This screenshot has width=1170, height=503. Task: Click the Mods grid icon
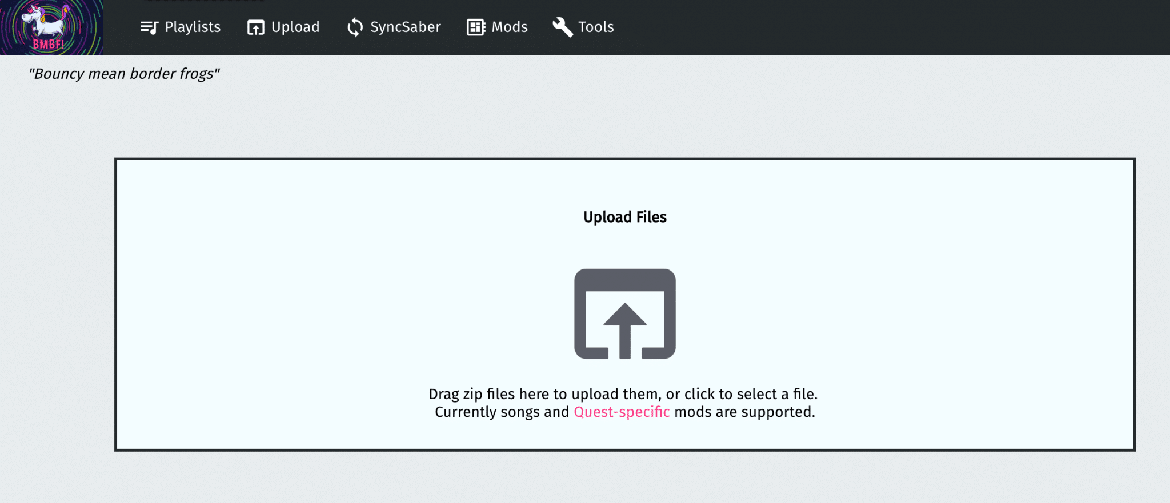(476, 27)
